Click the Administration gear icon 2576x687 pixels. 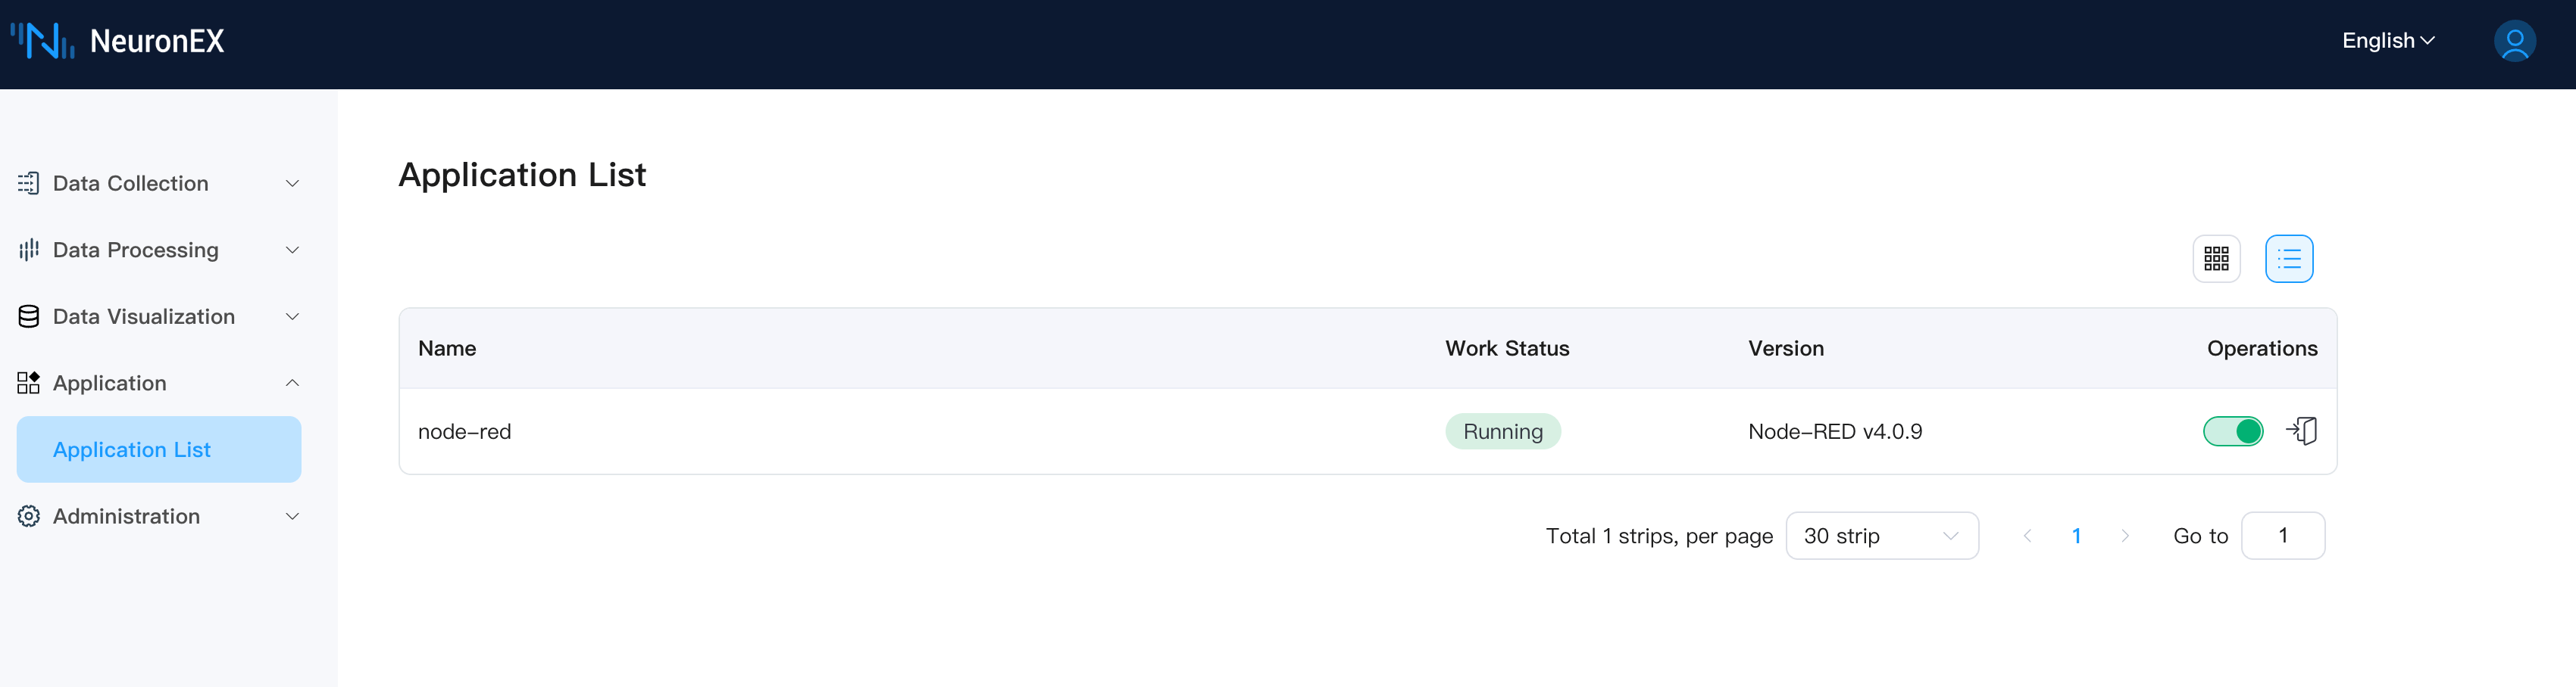coord(27,516)
